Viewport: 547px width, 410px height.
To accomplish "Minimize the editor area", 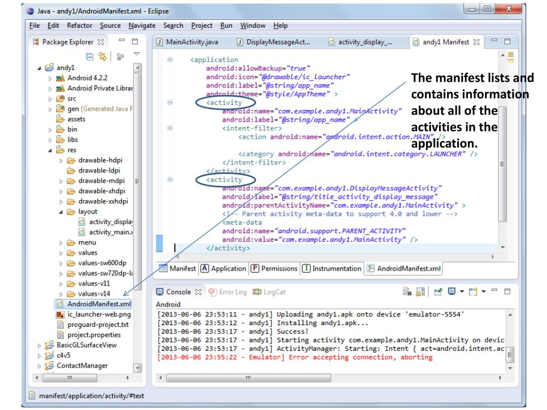I will [494, 41].
